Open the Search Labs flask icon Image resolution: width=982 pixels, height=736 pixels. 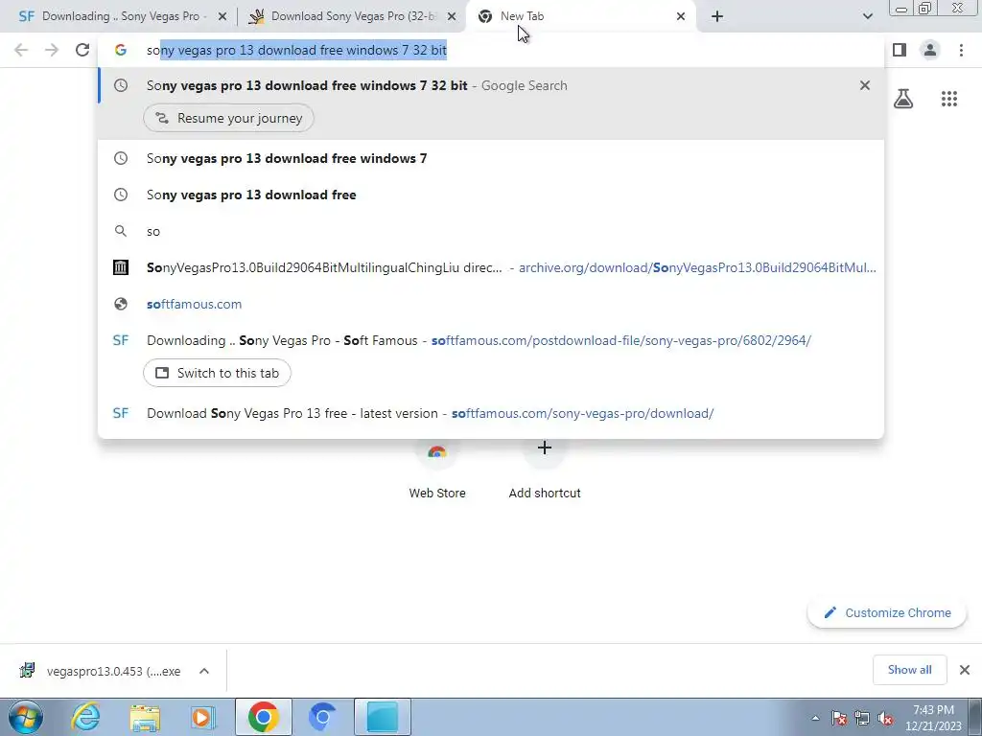pos(903,99)
